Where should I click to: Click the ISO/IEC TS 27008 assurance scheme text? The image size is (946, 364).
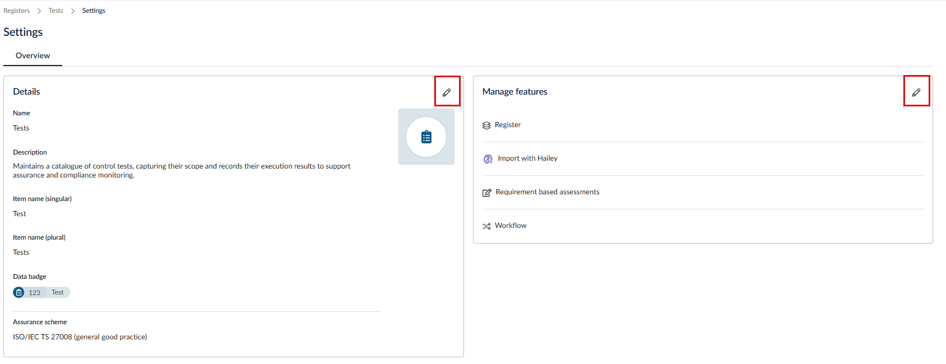point(80,337)
